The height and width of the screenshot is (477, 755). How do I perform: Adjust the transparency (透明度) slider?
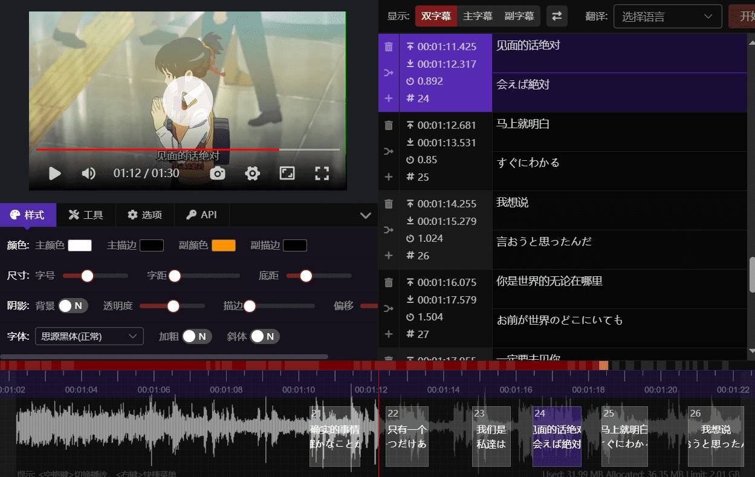coord(172,306)
